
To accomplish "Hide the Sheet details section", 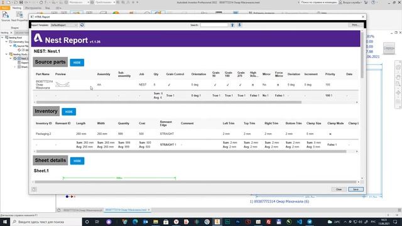I will [x=77, y=161].
